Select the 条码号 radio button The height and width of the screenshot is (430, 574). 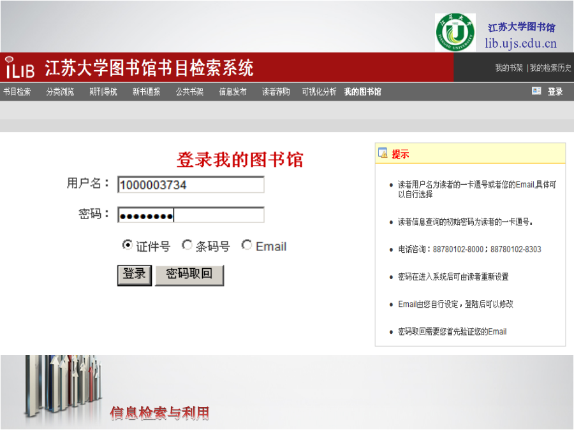click(x=187, y=245)
